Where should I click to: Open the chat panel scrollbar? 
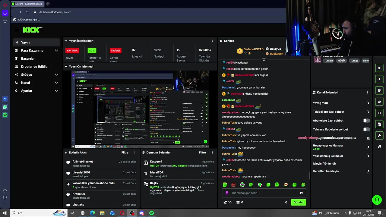309,175
